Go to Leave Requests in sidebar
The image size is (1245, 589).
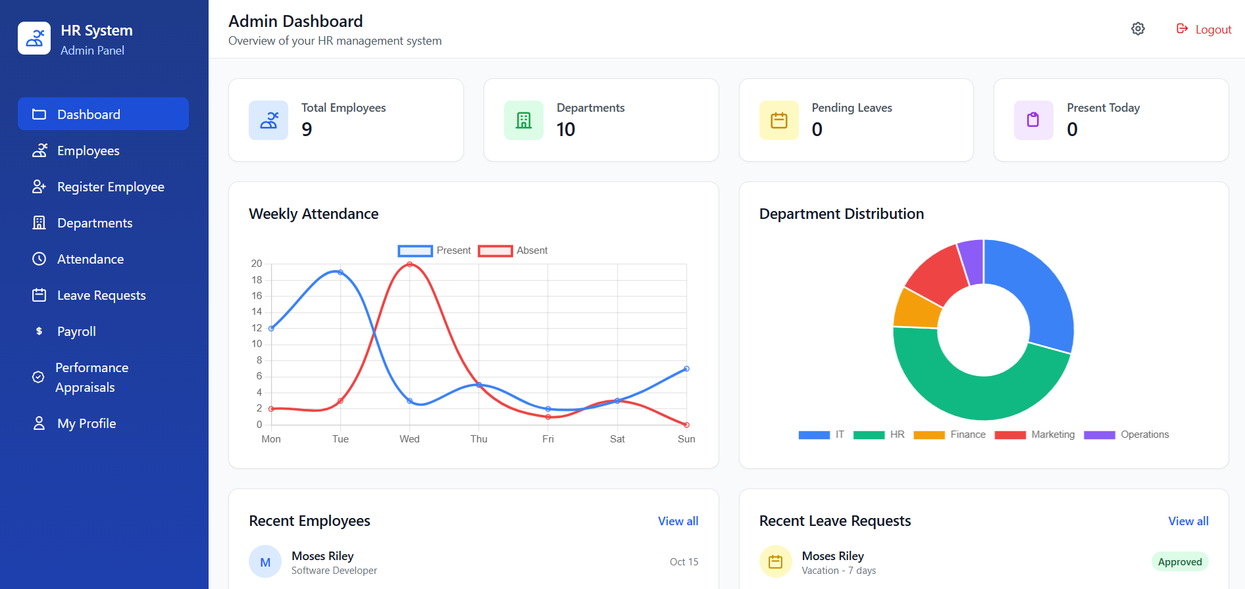tap(101, 295)
